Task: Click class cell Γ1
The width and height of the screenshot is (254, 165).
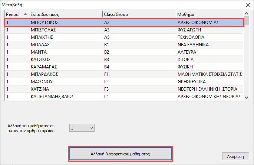Action: [106, 74]
